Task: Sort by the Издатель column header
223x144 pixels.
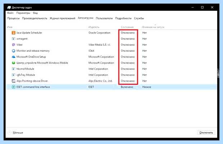Action: click(94, 27)
